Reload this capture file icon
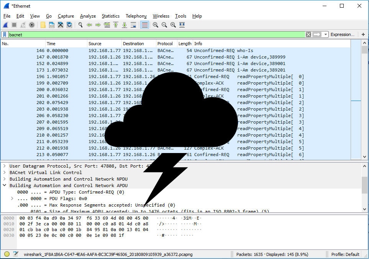The image size is (369, 259). coord(69,25)
